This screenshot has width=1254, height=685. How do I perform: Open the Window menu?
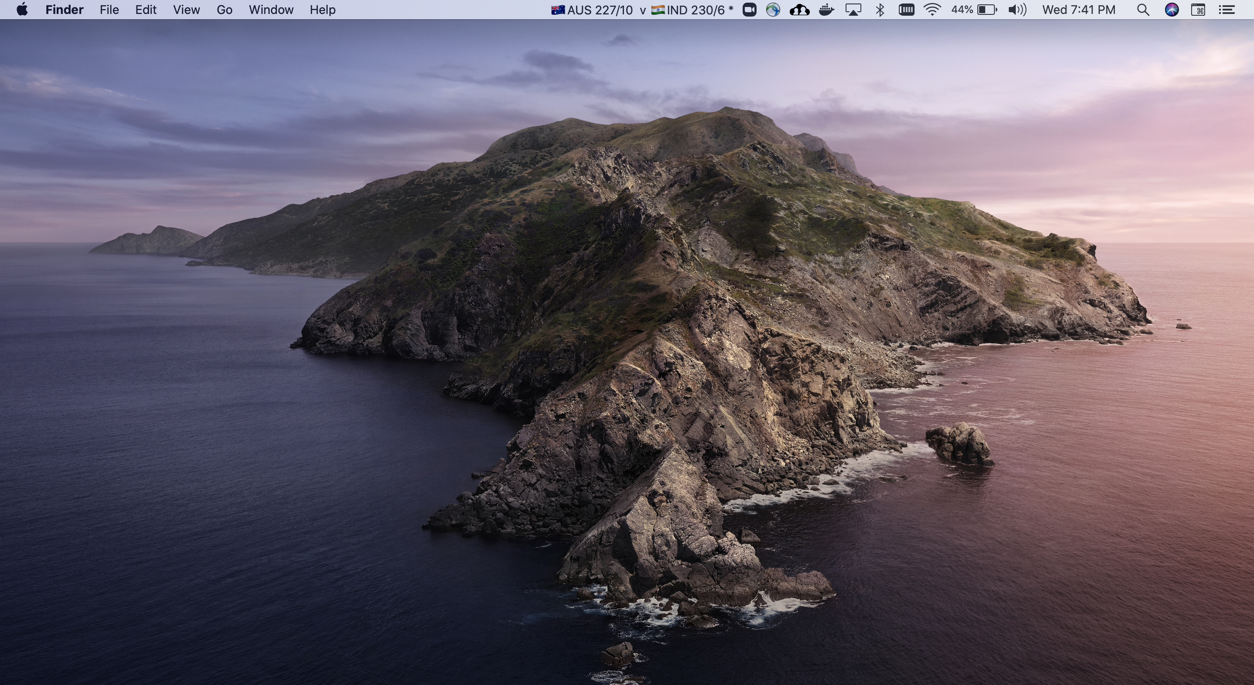click(x=271, y=10)
